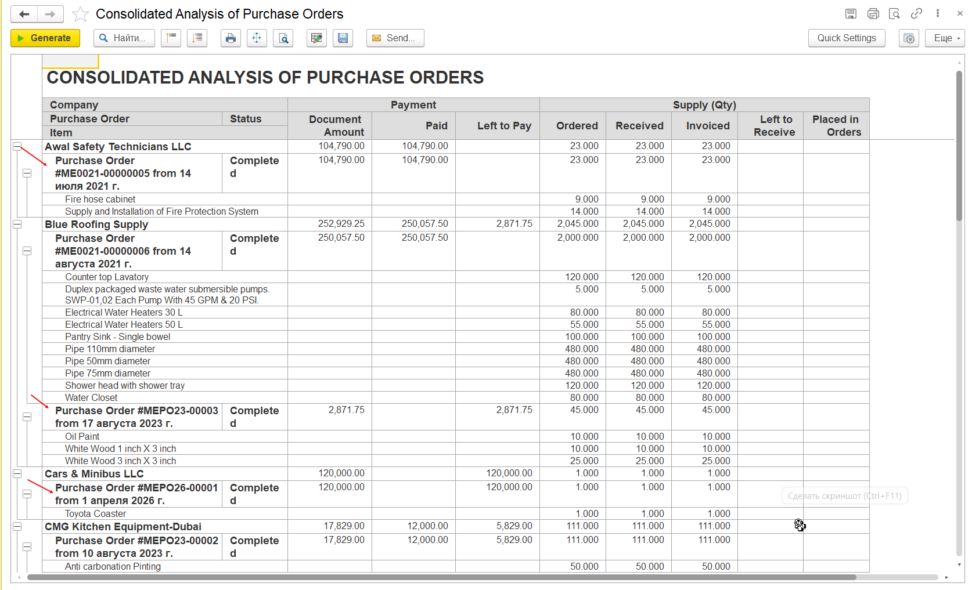Click the Generate button

[x=45, y=38]
